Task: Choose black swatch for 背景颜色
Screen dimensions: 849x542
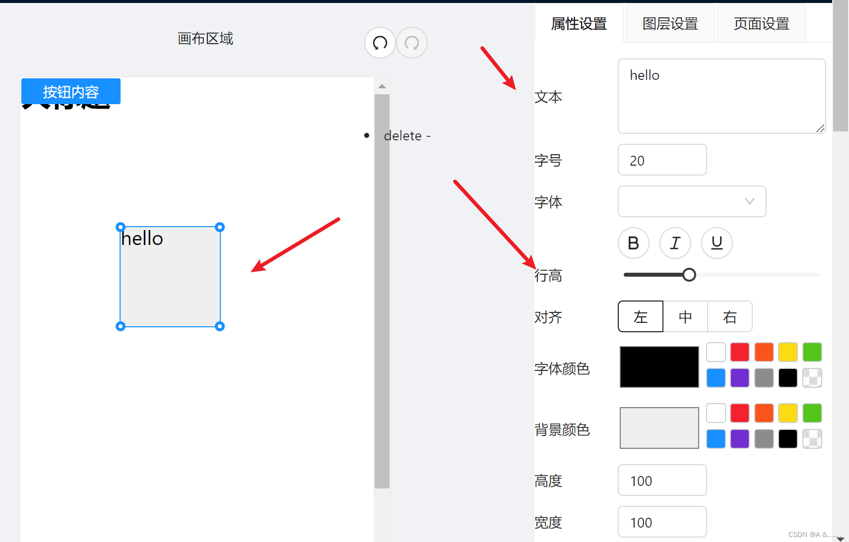Action: [788, 439]
